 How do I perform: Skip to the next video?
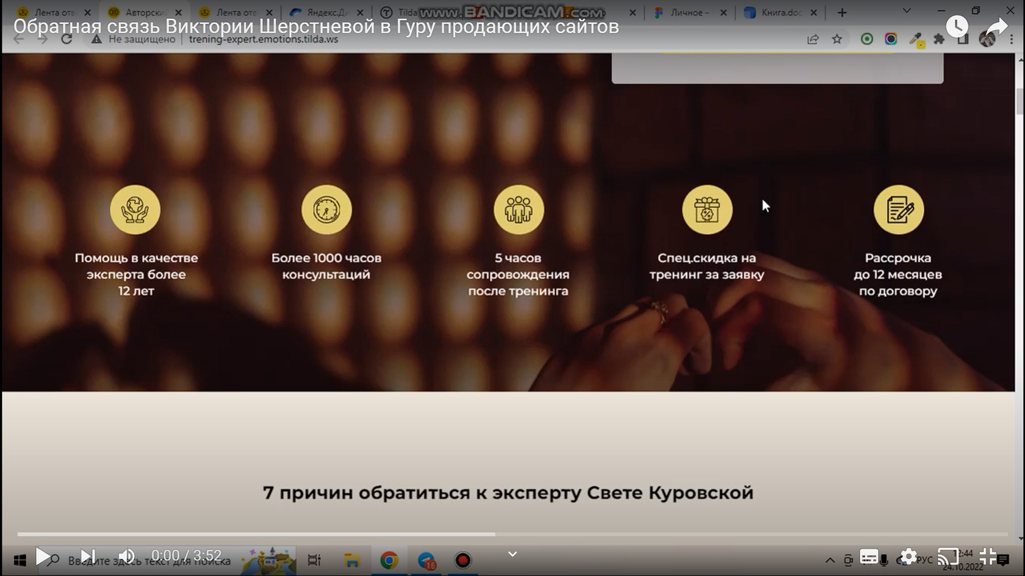pyautogui.click(x=88, y=556)
